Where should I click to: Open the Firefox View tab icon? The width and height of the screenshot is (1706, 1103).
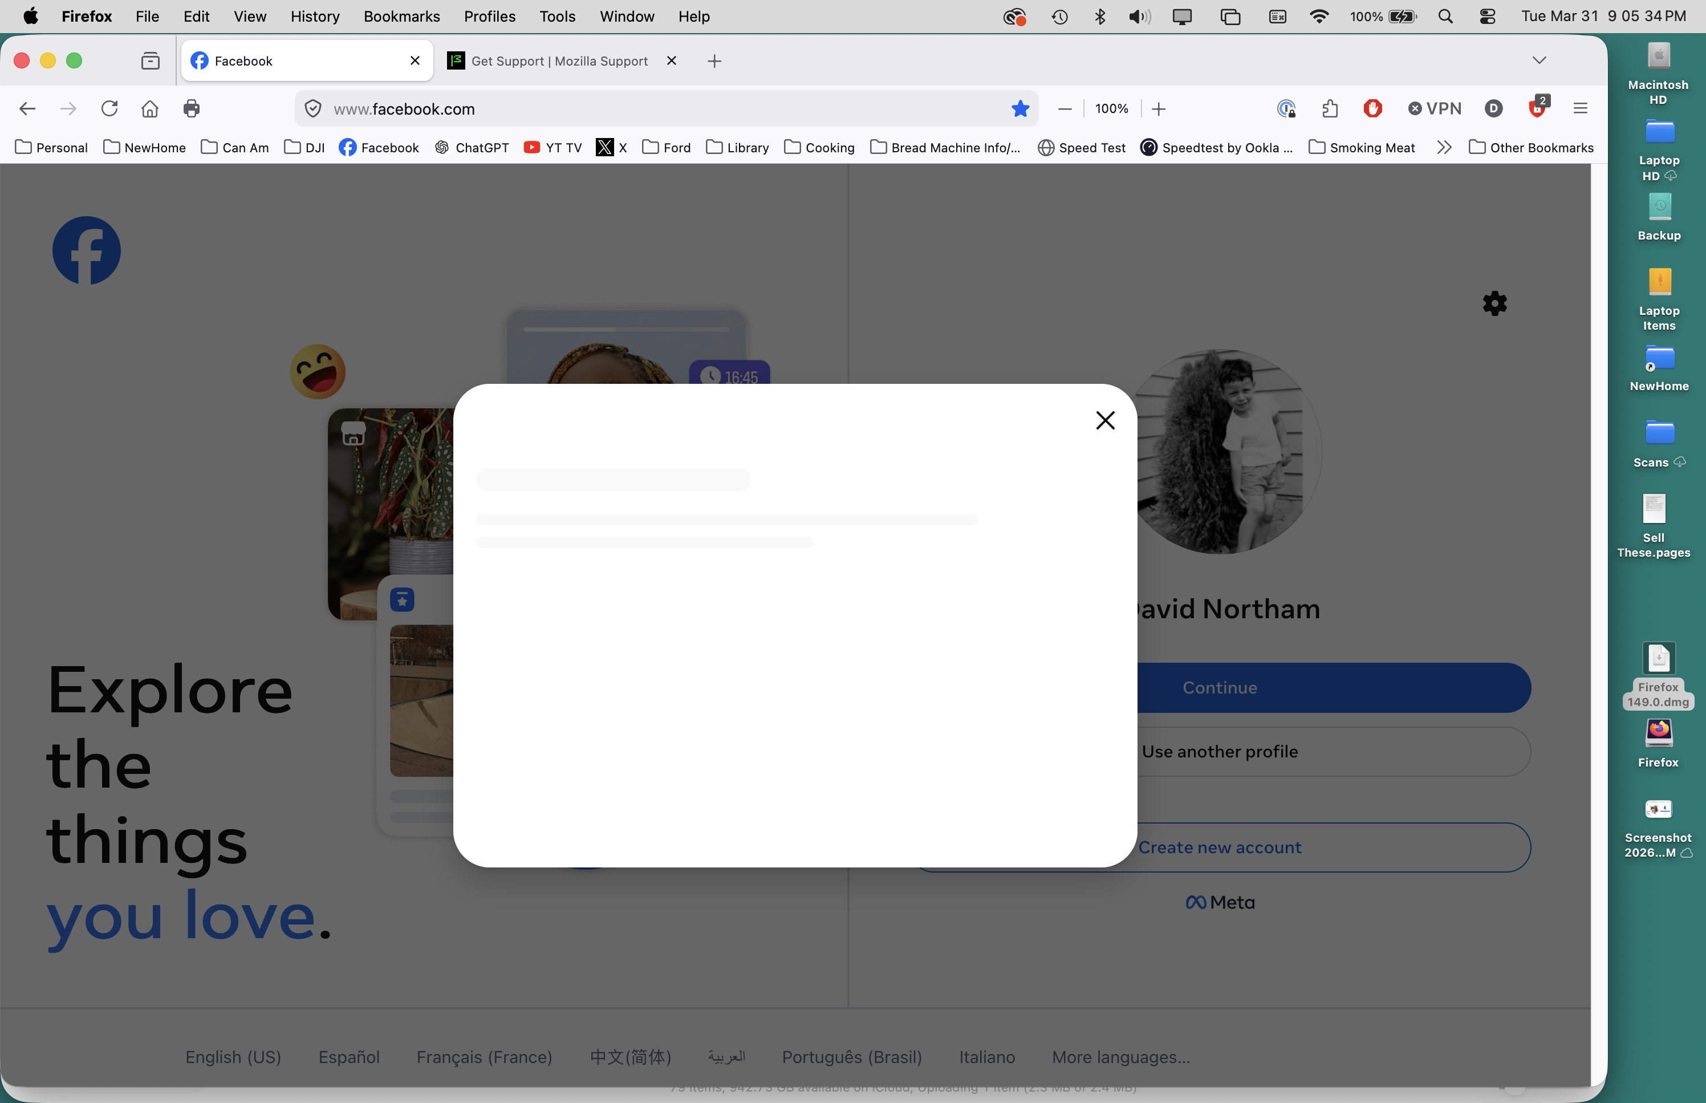[151, 61]
